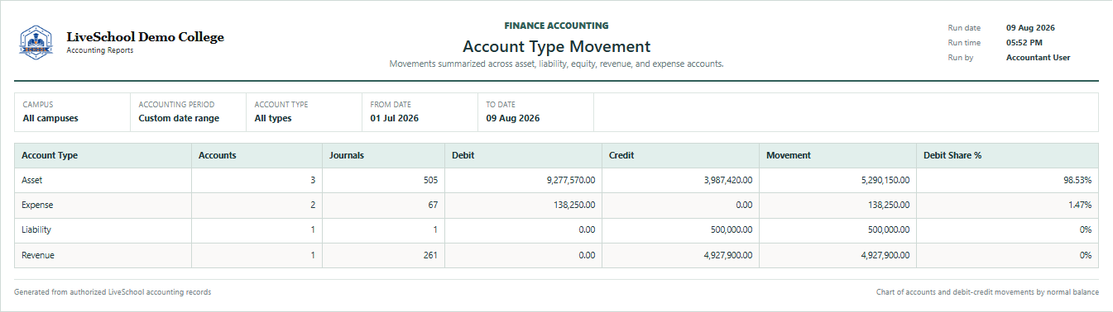This screenshot has width=1113, height=312.
Task: Click Liability credit 500,000.00
Action: tap(732, 230)
